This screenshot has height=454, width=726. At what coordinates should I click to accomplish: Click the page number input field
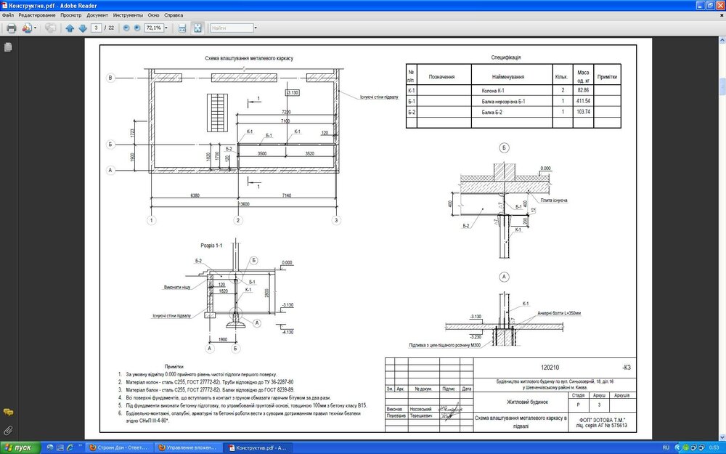point(96,28)
